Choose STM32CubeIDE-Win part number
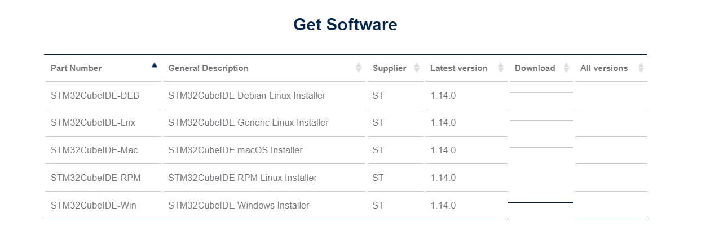Viewport: 719px width, 248px height. tap(94, 206)
